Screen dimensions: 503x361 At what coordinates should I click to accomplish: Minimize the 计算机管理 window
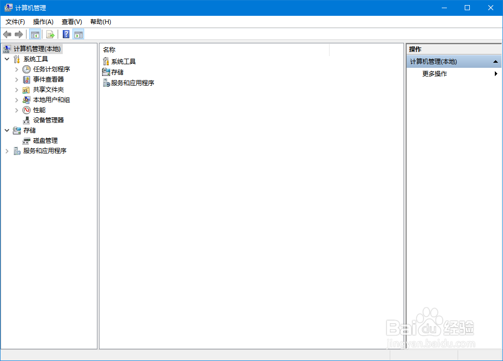pos(444,8)
